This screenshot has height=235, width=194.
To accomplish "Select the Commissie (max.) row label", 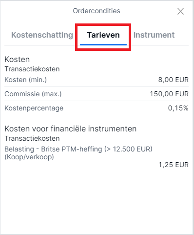I will (x=33, y=94).
